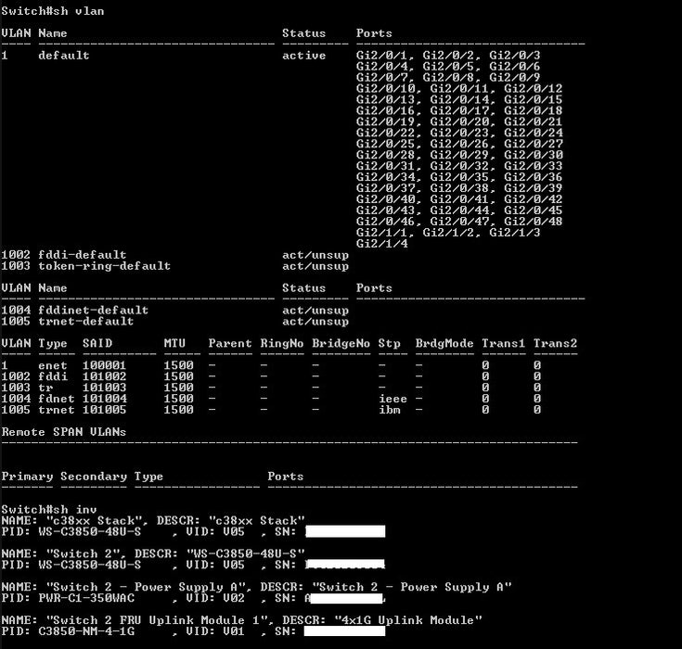Select PID 'C3850-NM-4-1G'

(x=86, y=631)
